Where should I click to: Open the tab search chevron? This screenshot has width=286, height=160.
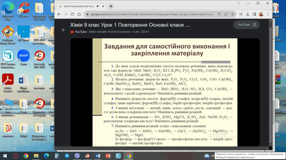click(x=239, y=3)
